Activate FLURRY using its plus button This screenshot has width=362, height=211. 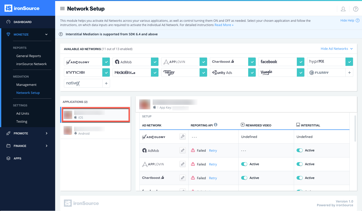[x=349, y=72]
